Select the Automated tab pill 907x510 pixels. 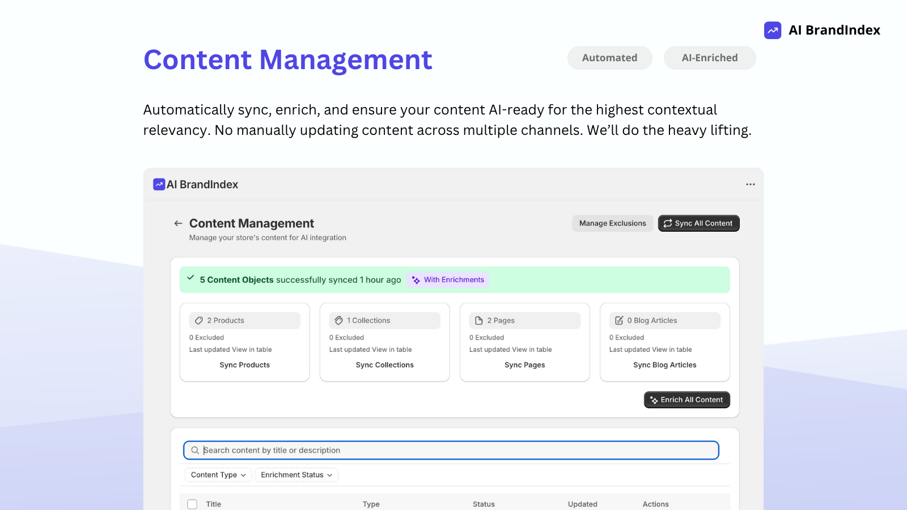coord(609,58)
